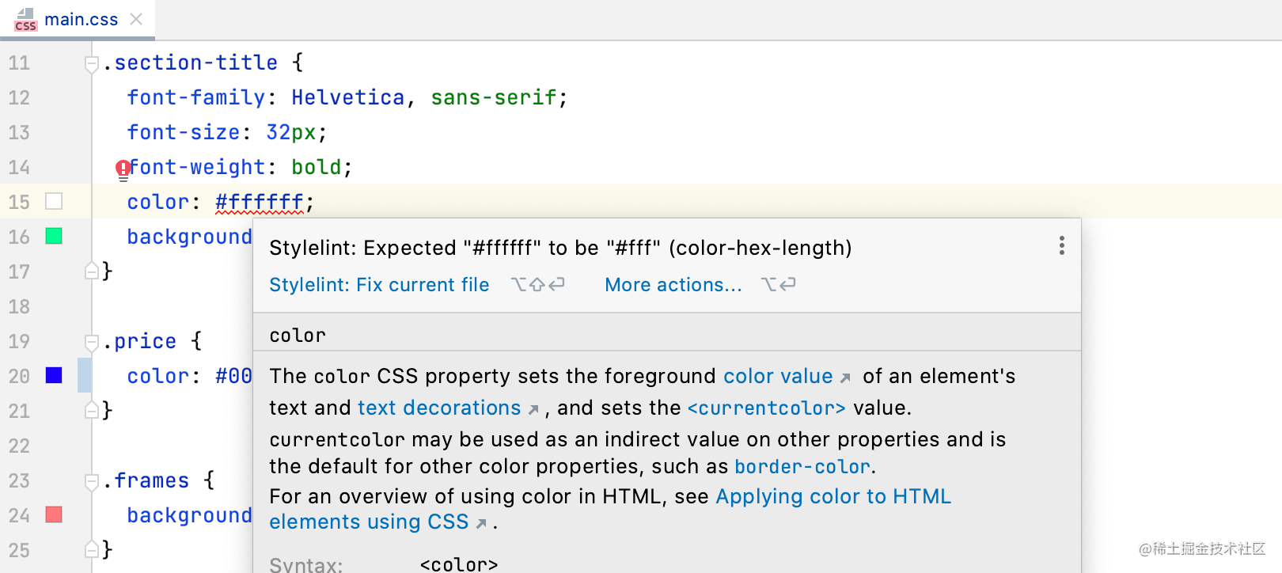Open More actions in the tooltip
Viewport: 1282px width, 573px height.
(673, 285)
